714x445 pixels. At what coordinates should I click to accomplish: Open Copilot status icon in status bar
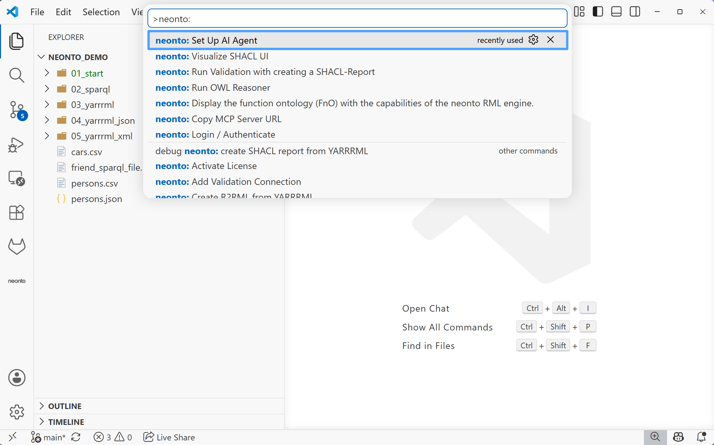(x=679, y=437)
